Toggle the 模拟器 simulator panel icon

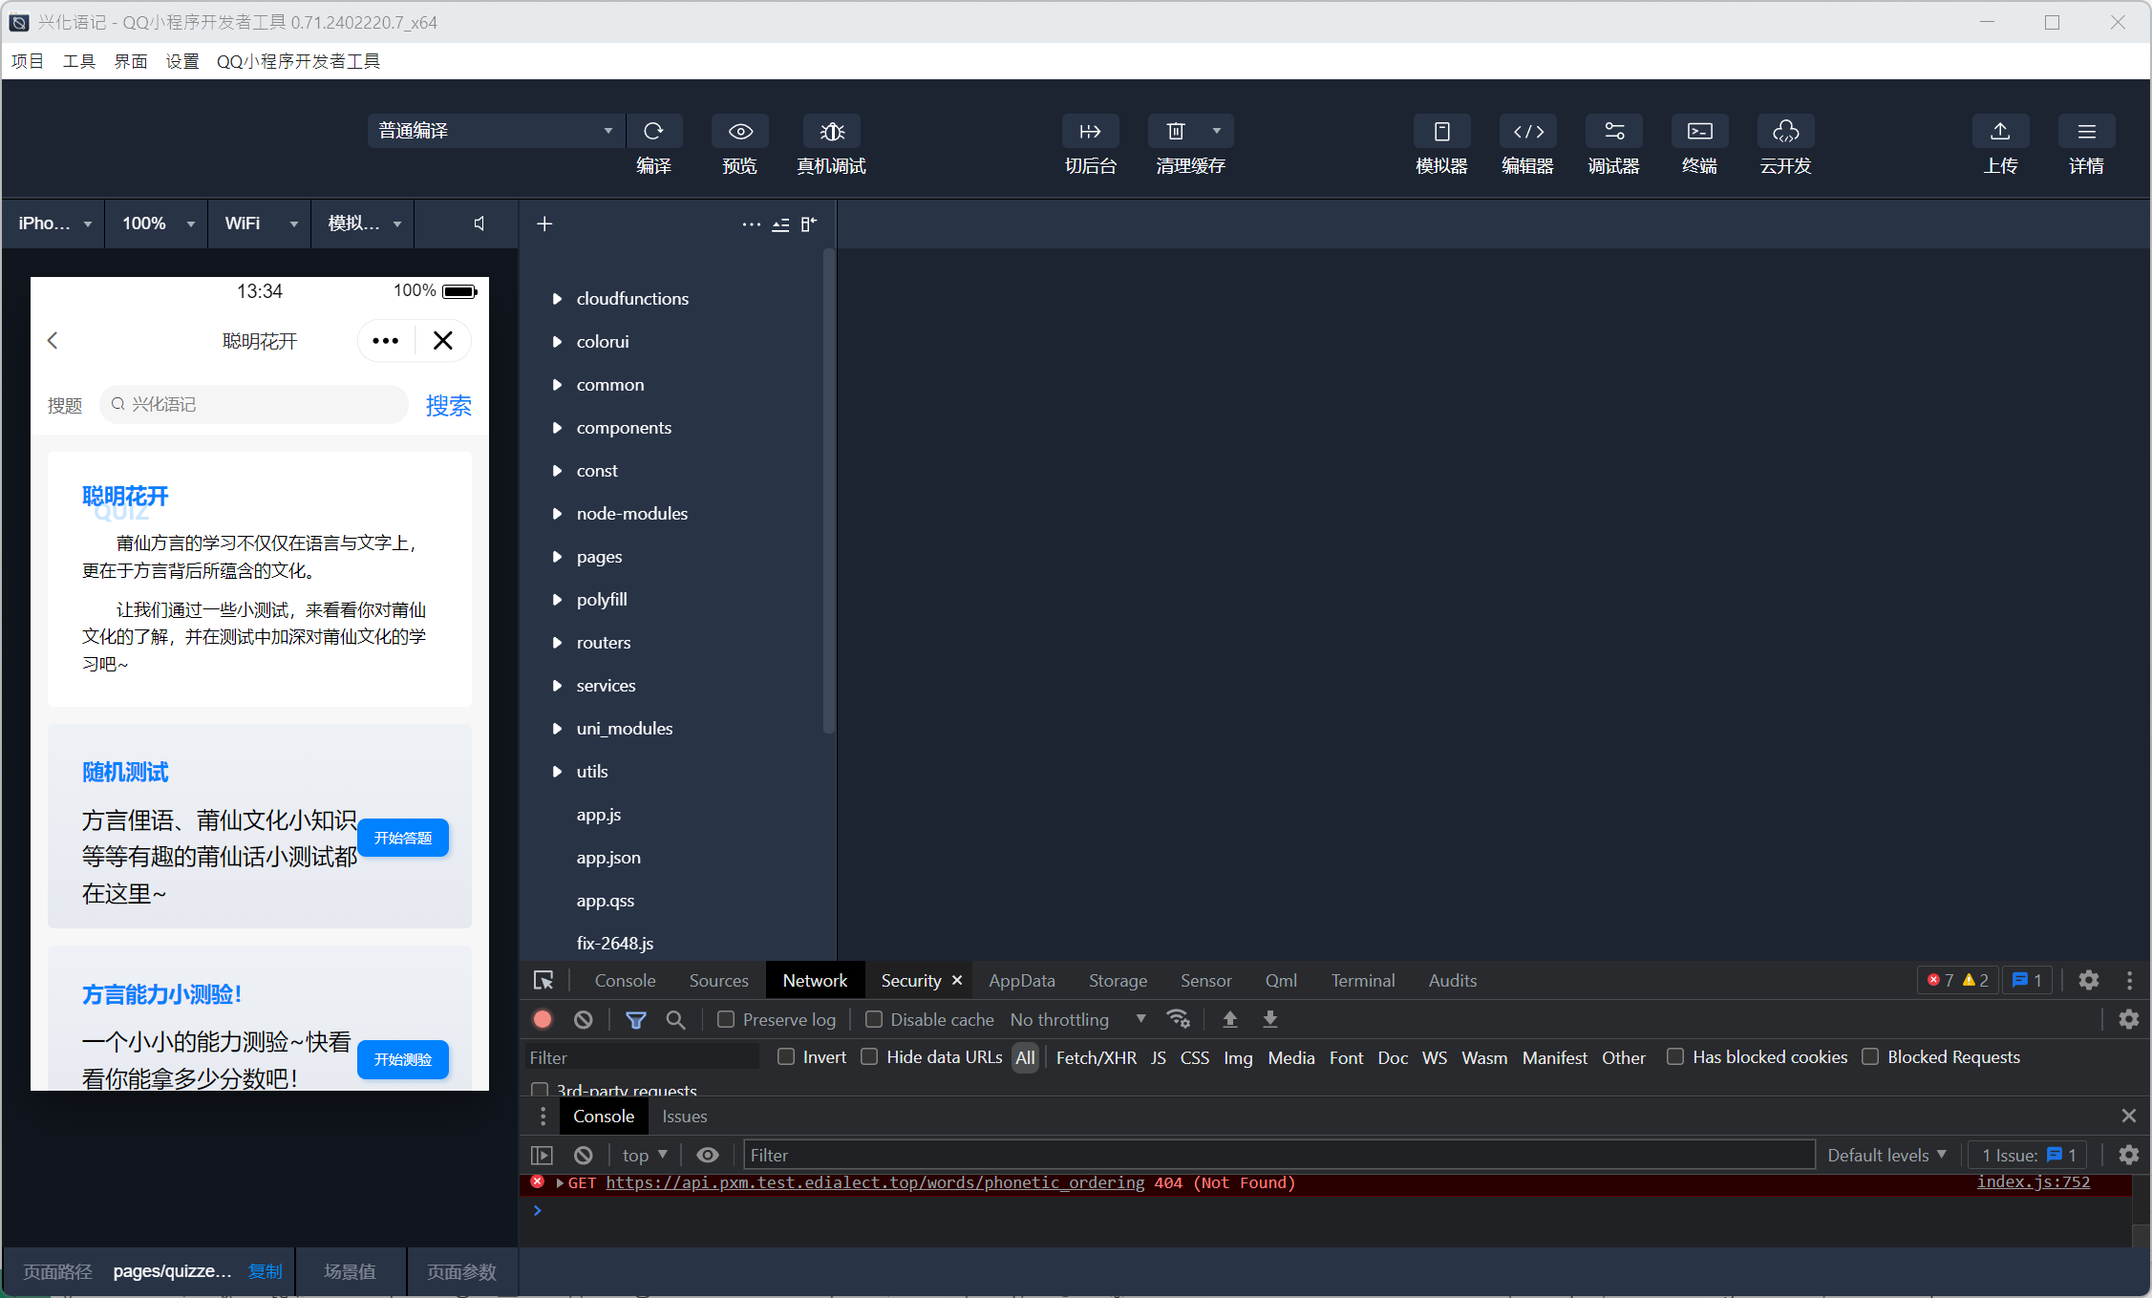1441,132
